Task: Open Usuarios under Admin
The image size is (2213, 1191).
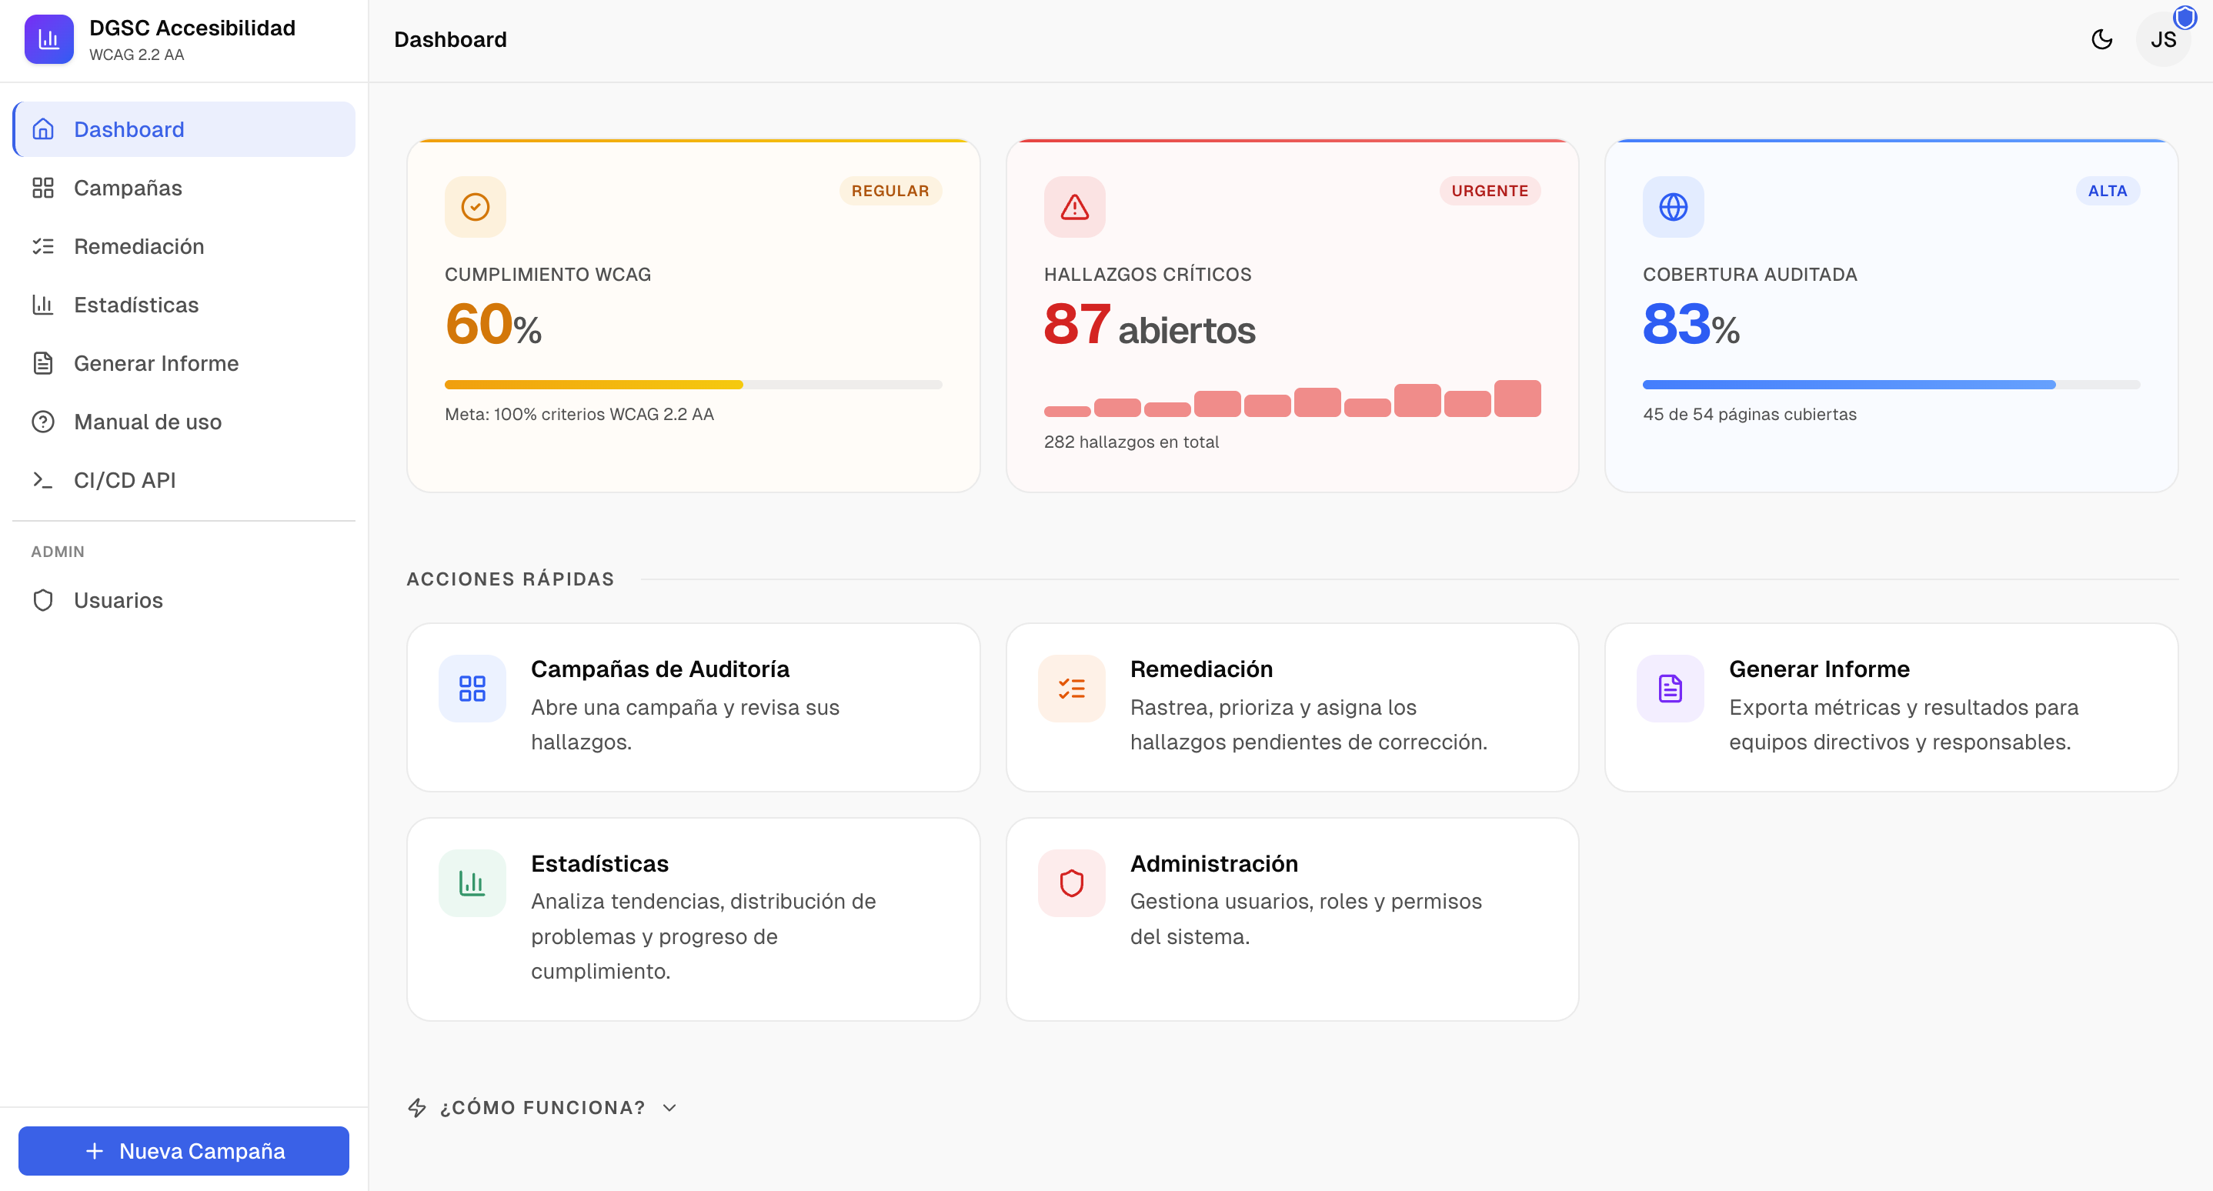Action: point(184,600)
